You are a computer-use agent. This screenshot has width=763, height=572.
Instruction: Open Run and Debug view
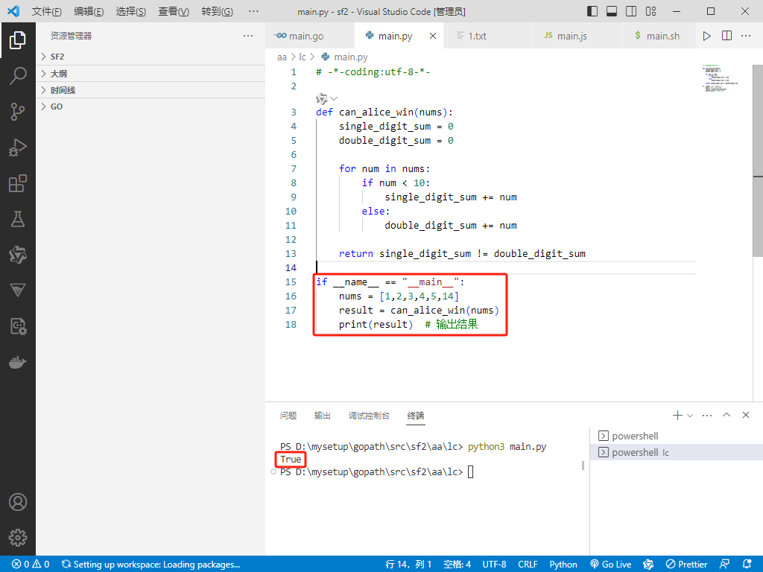18,147
